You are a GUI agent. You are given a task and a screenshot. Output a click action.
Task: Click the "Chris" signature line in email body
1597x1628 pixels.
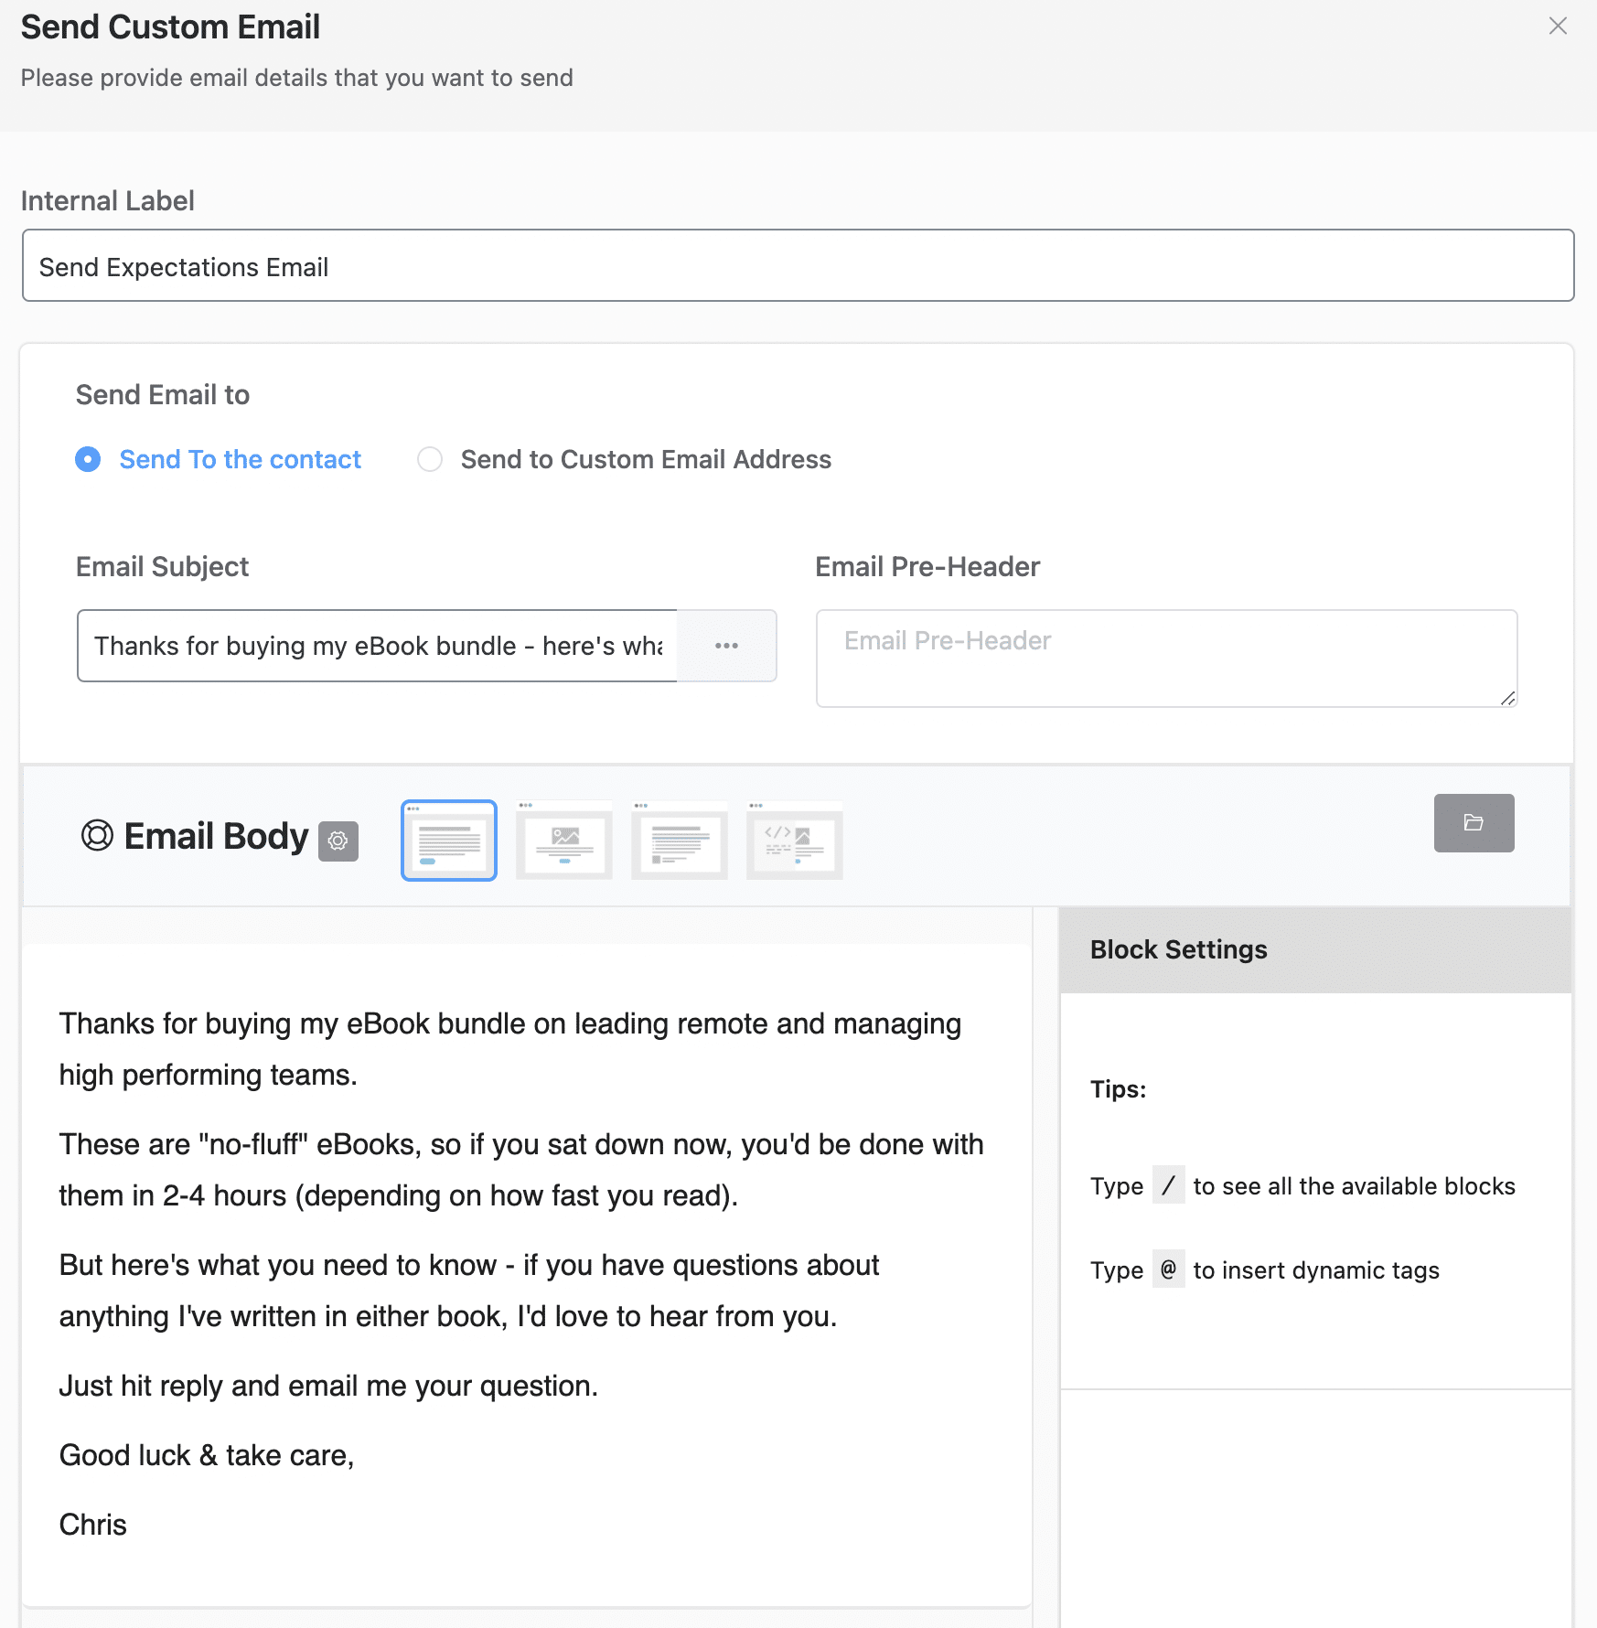tap(92, 1524)
